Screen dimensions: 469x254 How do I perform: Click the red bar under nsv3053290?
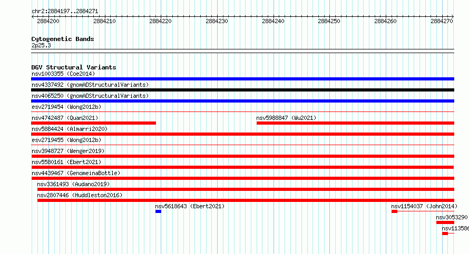click(x=445, y=222)
